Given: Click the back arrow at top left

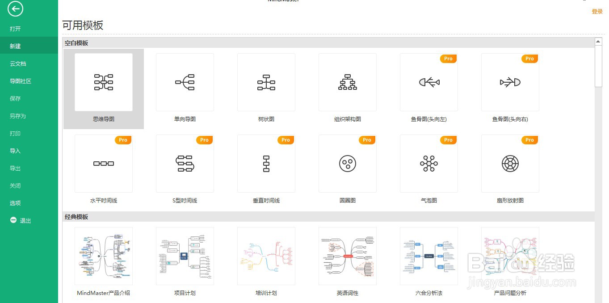Looking at the screenshot, I should click(x=15, y=8).
